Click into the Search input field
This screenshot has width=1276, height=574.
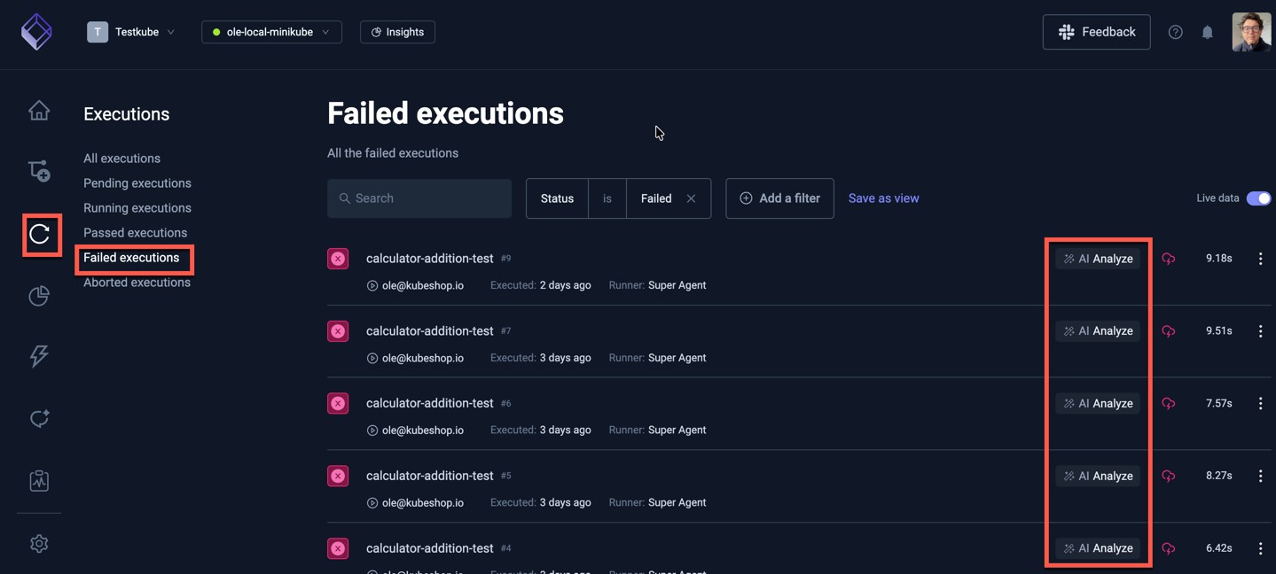[x=419, y=198]
